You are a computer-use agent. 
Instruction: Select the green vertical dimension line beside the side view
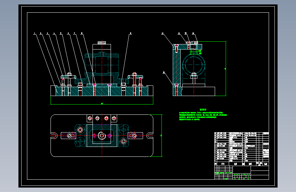[x=226, y=69]
